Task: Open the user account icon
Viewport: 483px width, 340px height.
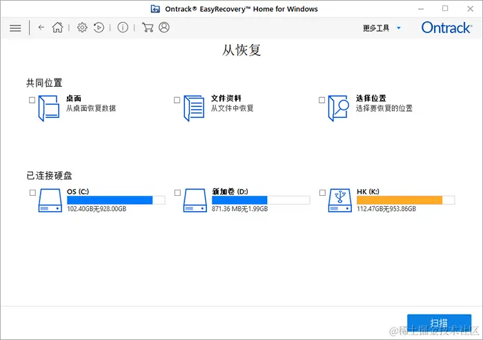Action: click(x=164, y=27)
